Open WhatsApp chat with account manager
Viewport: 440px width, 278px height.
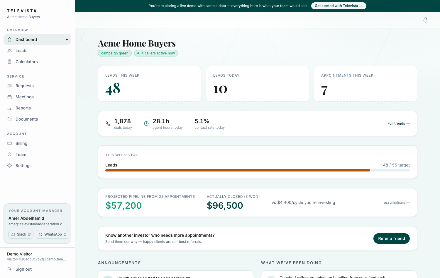click(x=53, y=234)
